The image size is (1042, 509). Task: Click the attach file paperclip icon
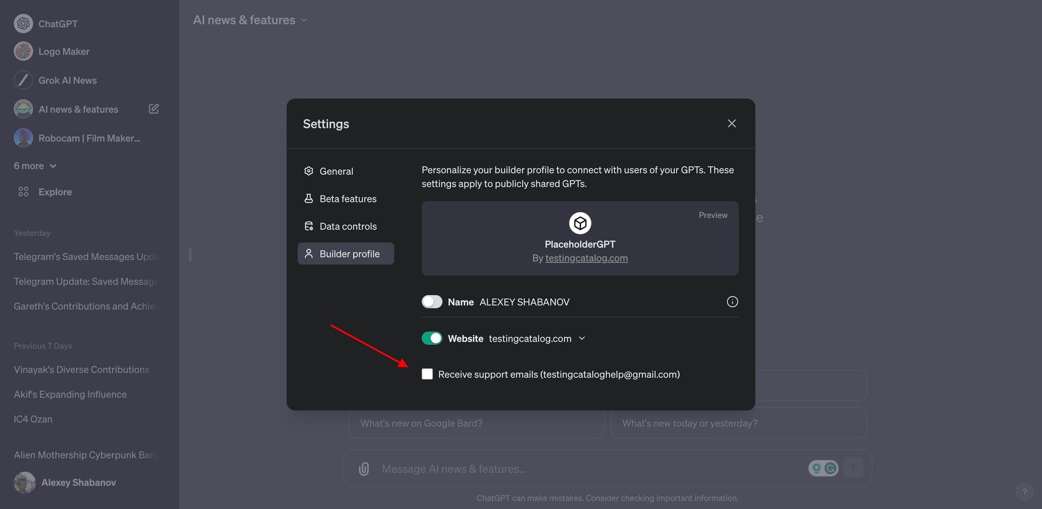[364, 469]
